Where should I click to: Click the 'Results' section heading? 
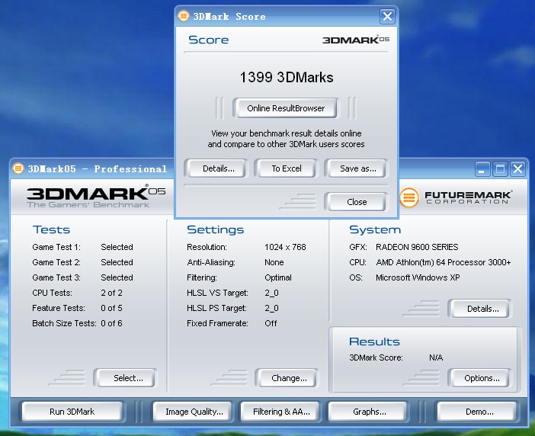[374, 341]
